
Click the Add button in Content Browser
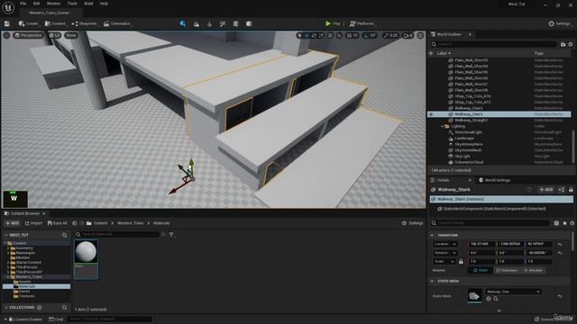(12, 223)
